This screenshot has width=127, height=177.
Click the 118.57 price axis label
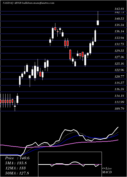tap(119, 83)
